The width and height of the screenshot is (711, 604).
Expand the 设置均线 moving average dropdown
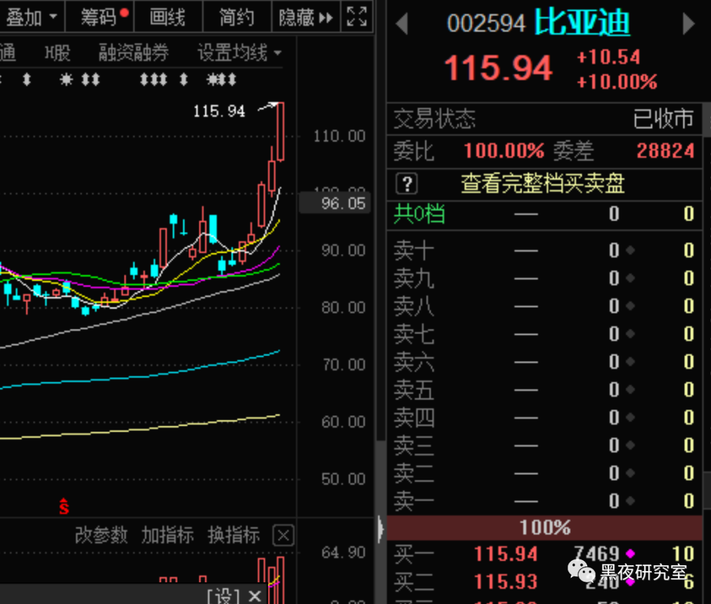240,53
